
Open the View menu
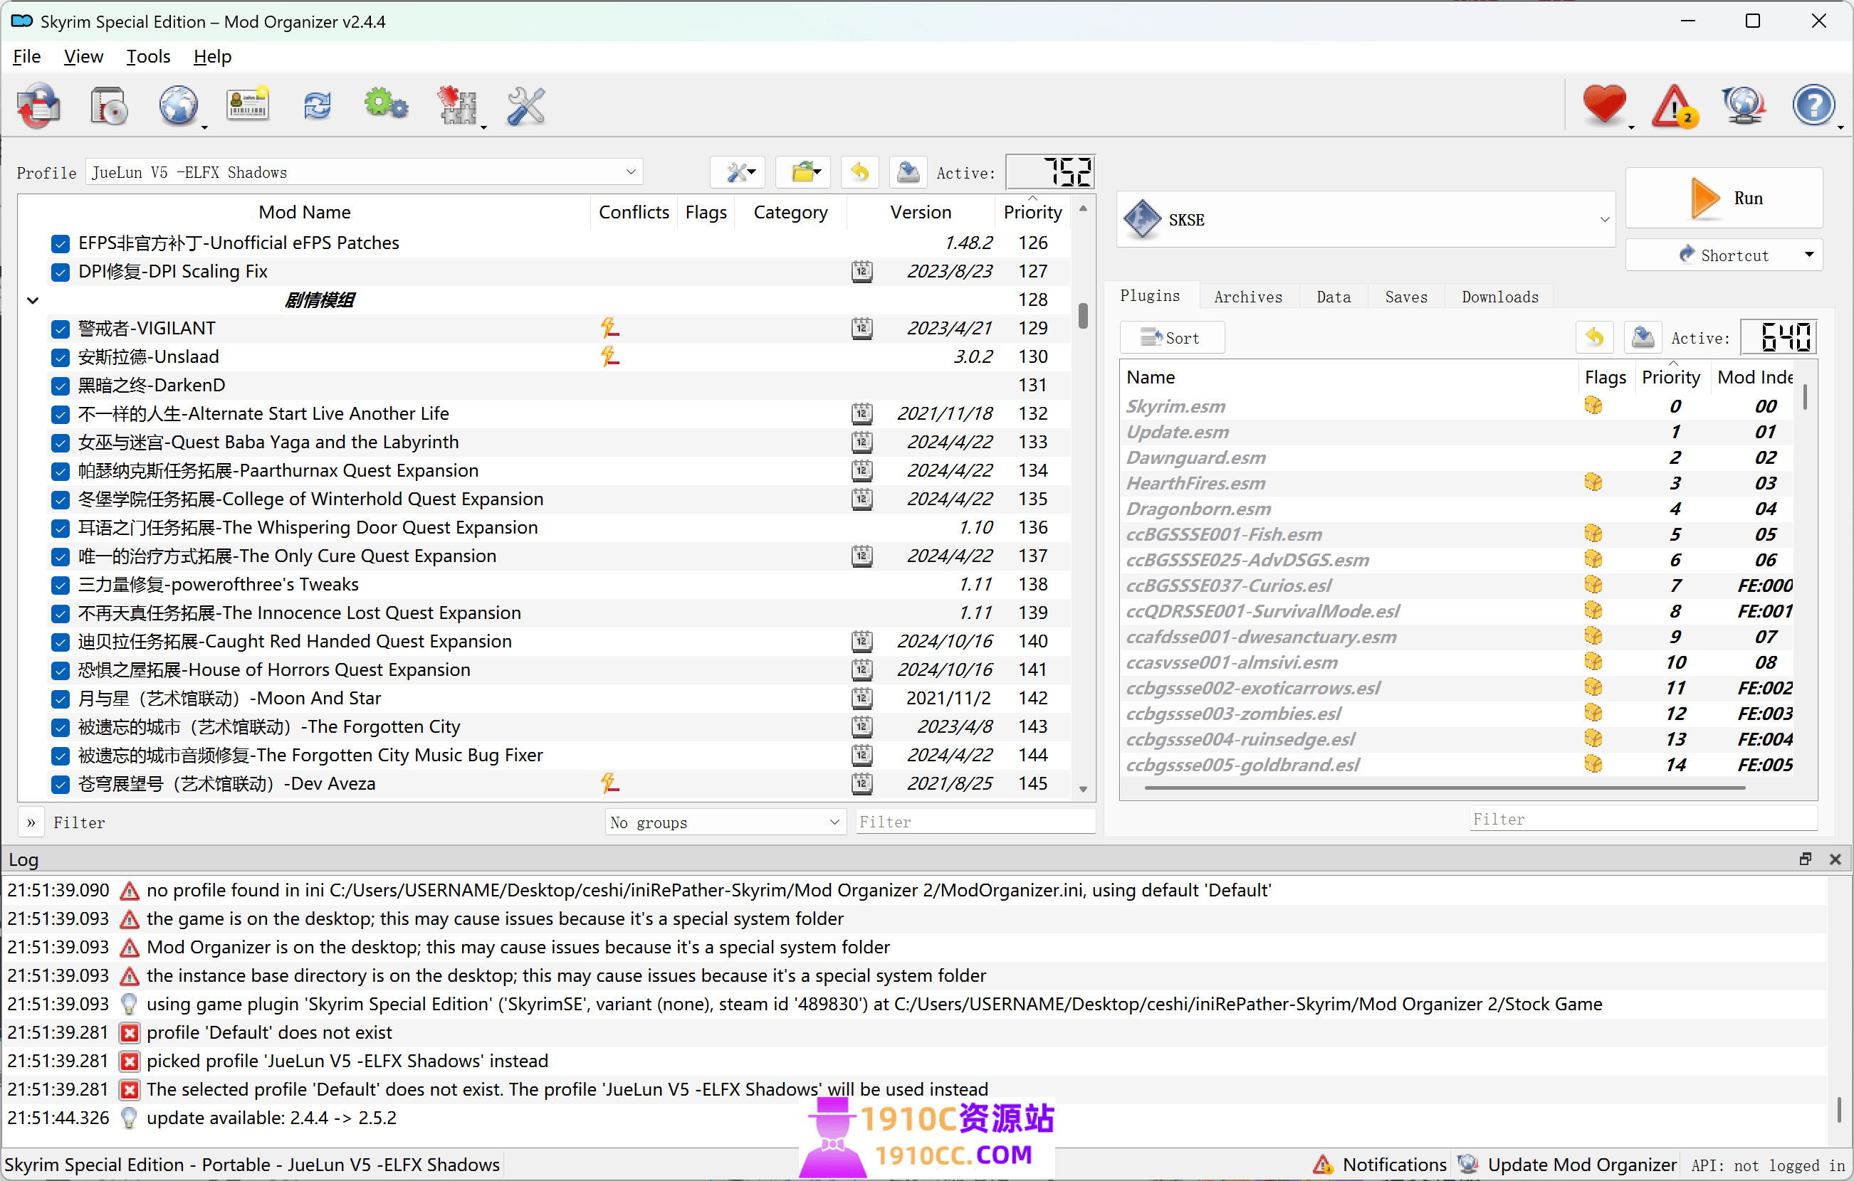click(83, 57)
